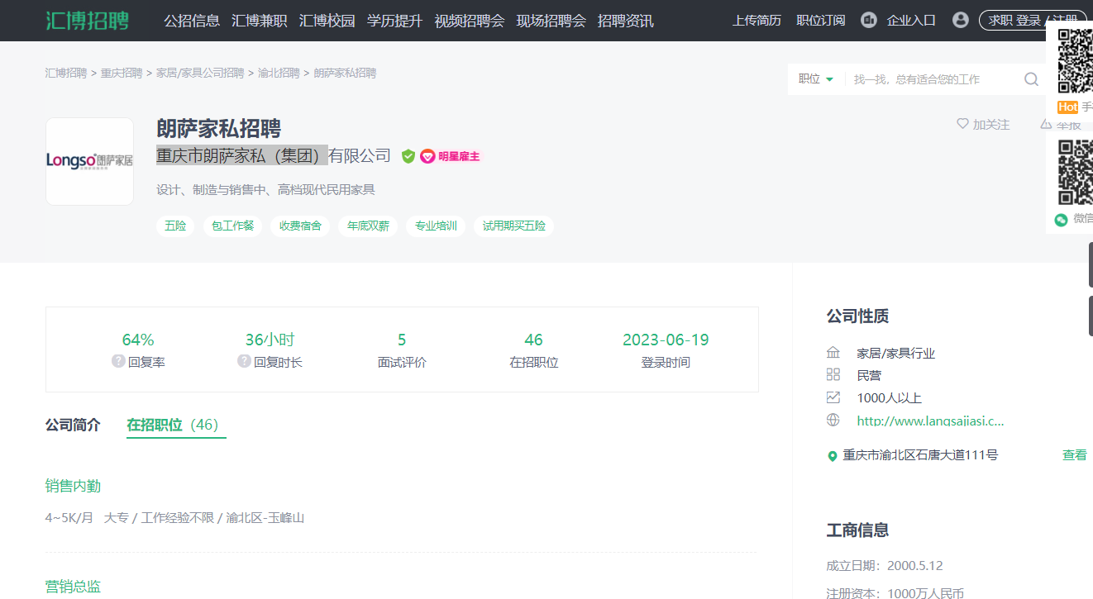Click the 64% reply rate value
Screen dimensions: 1093x599
click(x=138, y=340)
